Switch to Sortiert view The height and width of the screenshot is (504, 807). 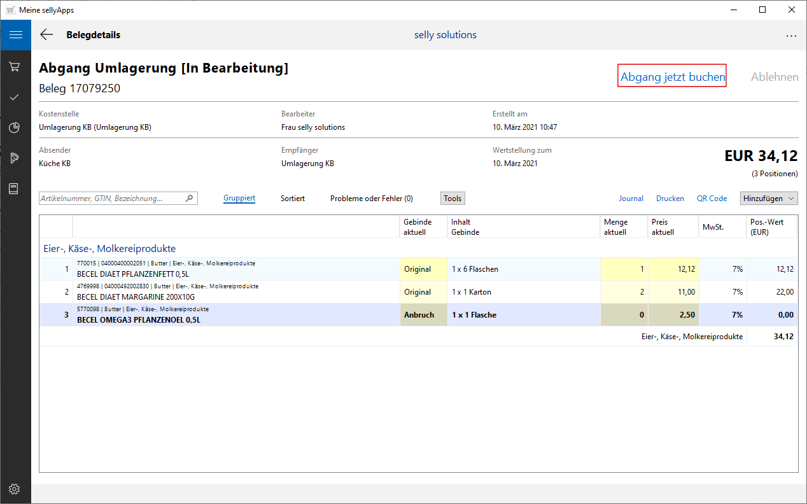pyautogui.click(x=293, y=199)
